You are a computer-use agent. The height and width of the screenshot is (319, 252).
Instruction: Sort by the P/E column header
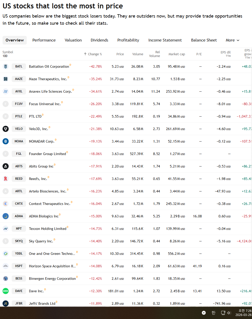tap(199, 54)
